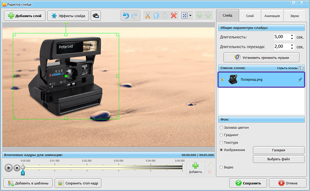Click Выбрать файл button
This screenshot has width=310, height=191.
[279, 159]
